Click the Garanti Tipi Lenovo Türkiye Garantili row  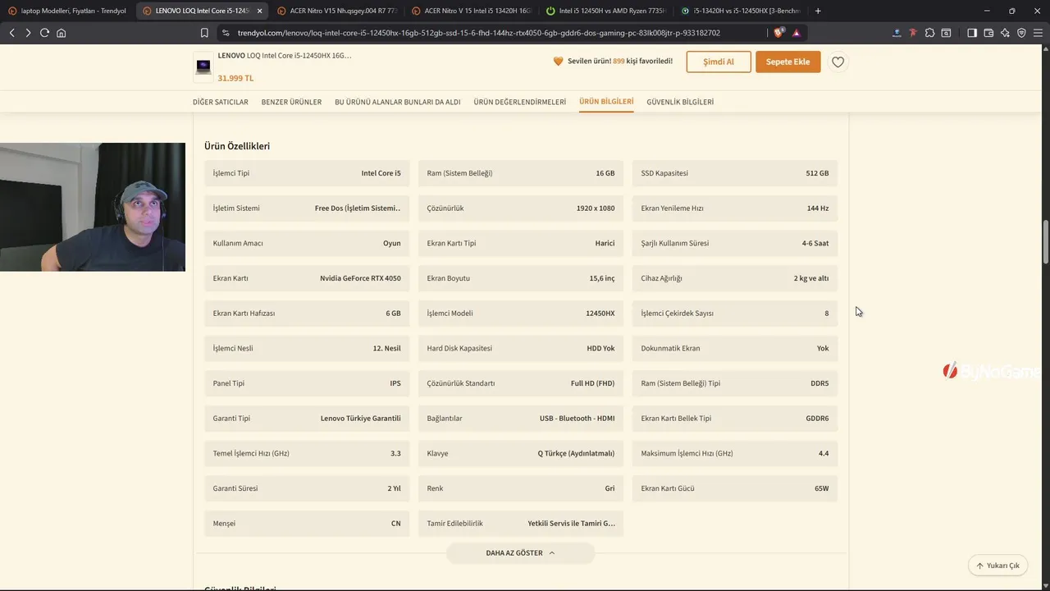tap(307, 419)
